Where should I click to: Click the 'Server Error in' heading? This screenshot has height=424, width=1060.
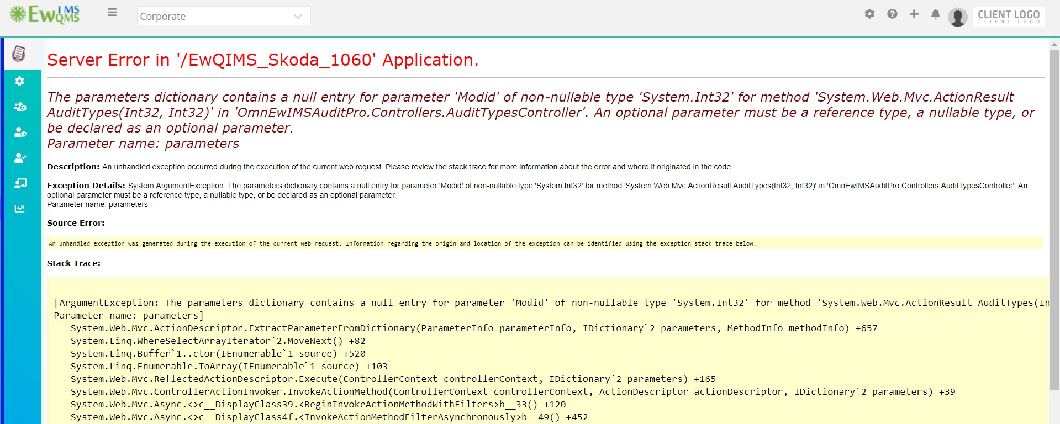pyautogui.click(x=263, y=60)
